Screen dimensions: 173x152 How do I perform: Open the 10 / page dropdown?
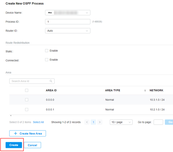click(121, 122)
